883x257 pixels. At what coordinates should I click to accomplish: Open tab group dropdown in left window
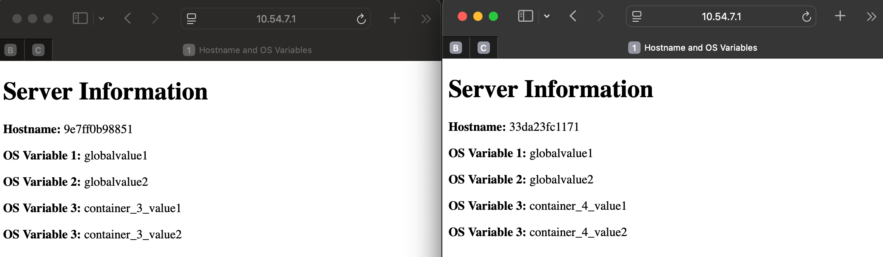point(101,18)
